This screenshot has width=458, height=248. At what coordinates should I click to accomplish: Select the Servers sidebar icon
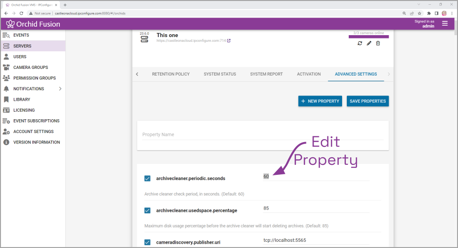point(6,46)
